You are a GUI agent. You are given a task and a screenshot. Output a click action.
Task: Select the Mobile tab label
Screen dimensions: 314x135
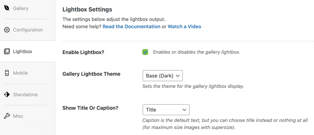tap(20, 73)
